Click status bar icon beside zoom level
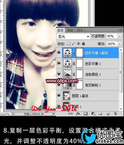The height and width of the screenshot is (145, 124). click(13, 114)
